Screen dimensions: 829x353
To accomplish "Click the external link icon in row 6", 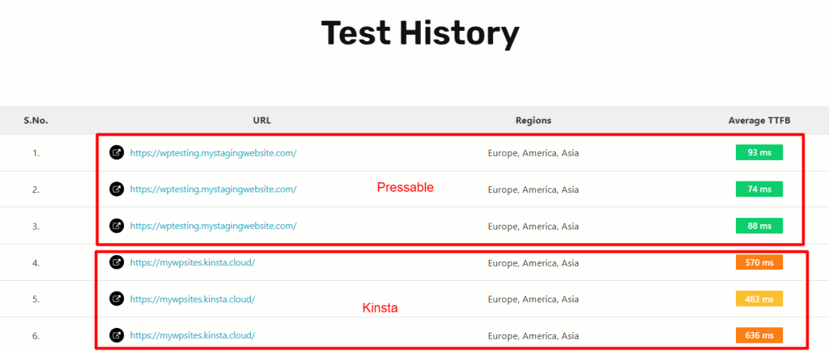I will (117, 334).
